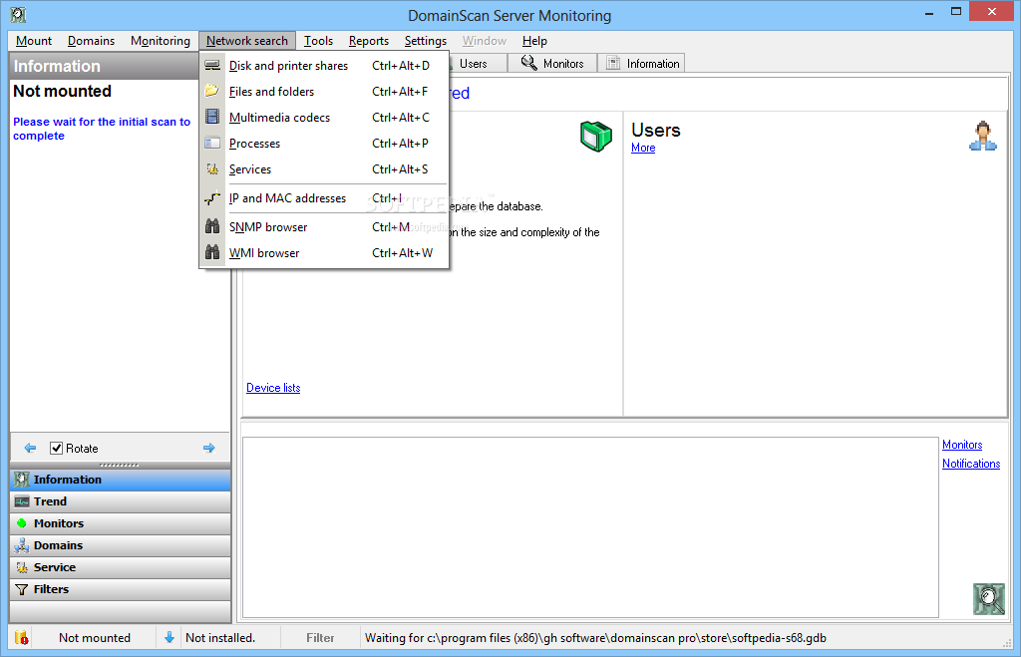The height and width of the screenshot is (657, 1021).
Task: Open the Domains menu
Action: pyautogui.click(x=91, y=40)
